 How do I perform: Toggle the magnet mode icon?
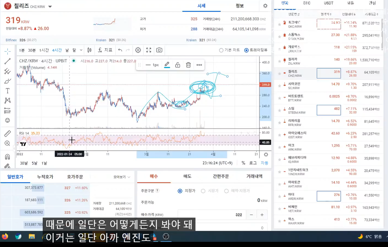[x=7, y=157]
